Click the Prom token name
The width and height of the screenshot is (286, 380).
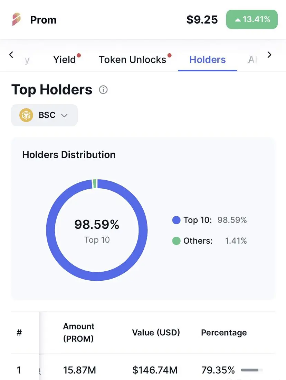(43, 20)
